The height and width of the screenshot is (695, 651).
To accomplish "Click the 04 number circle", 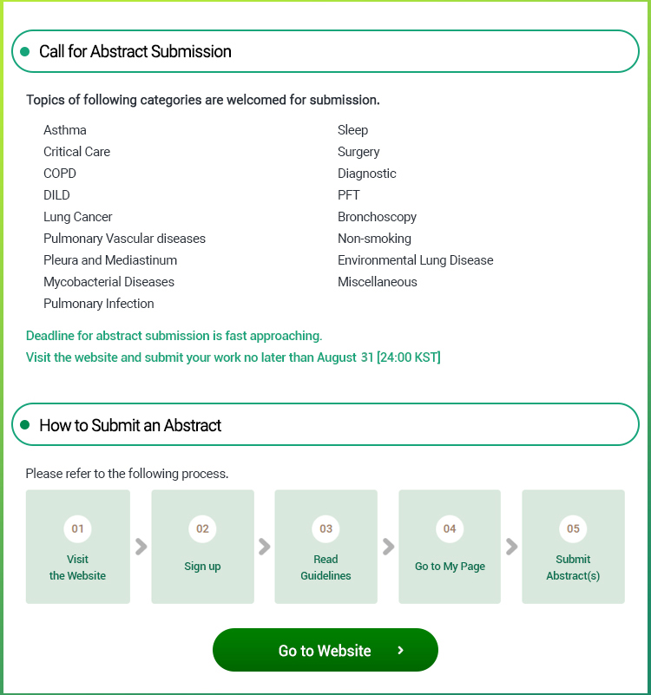I will pyautogui.click(x=450, y=528).
